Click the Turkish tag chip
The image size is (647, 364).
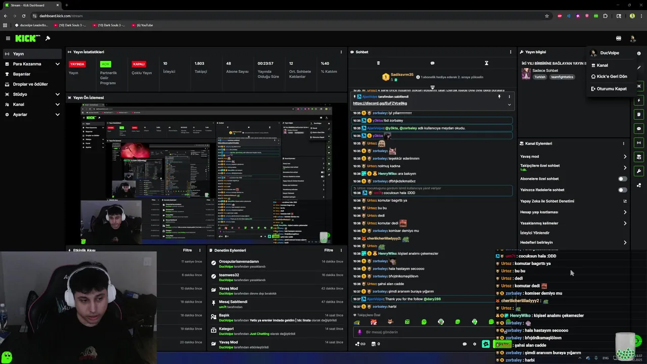(540, 77)
